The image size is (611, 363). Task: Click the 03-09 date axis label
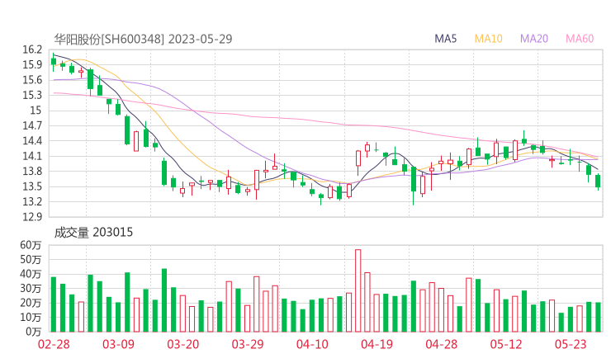tap(118, 344)
